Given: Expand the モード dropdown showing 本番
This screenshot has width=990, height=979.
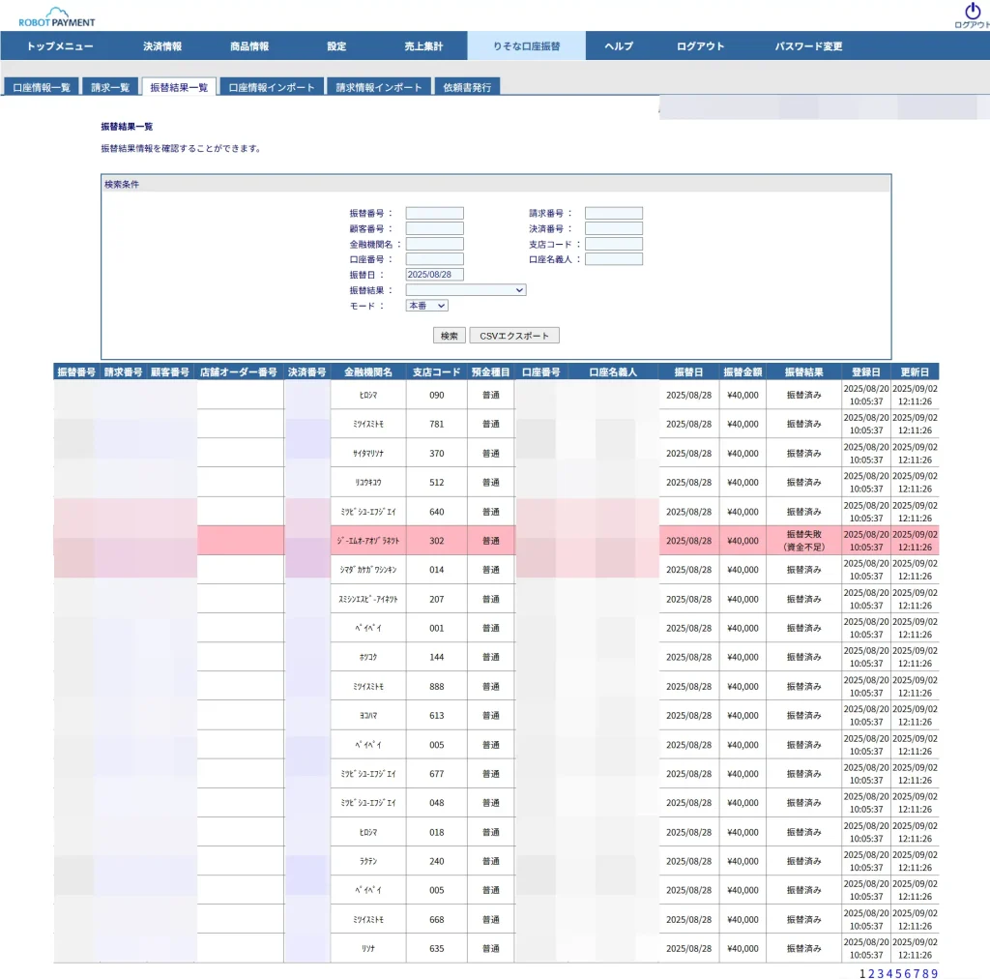Looking at the screenshot, I should tap(426, 306).
